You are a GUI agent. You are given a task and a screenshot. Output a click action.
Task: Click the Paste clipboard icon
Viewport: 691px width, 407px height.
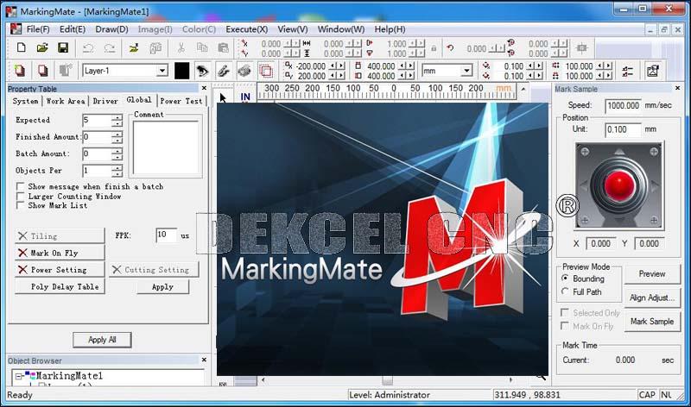pyautogui.click(x=223, y=48)
